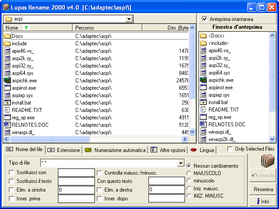Click the Info button
The height and width of the screenshot is (209, 279).
pos(263,202)
